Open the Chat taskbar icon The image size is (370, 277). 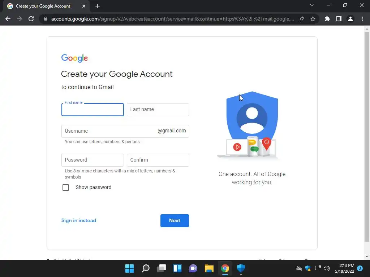click(193, 268)
